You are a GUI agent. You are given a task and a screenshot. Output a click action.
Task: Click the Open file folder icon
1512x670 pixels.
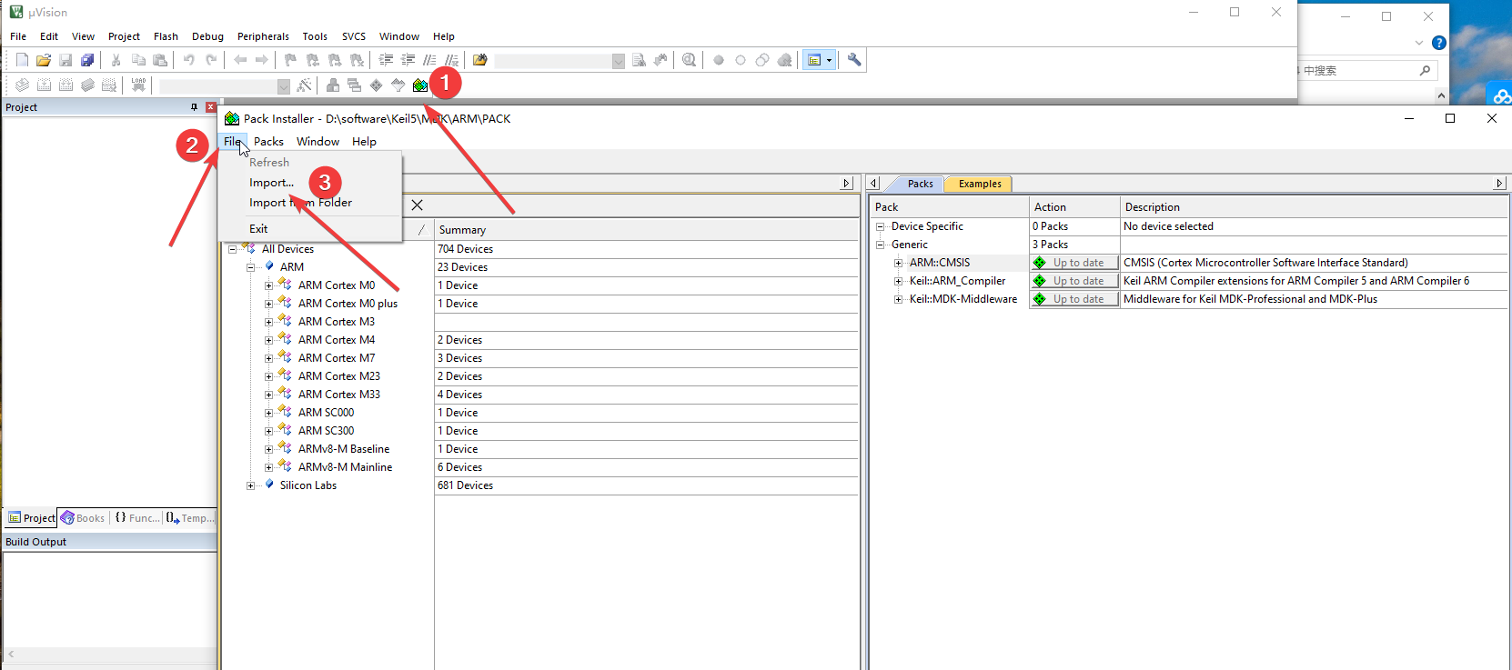[44, 60]
